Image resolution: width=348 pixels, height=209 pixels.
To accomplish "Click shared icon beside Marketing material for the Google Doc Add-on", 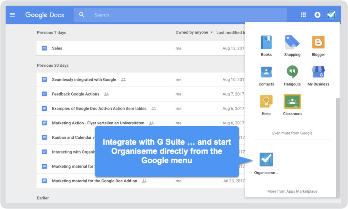I will 144,181.
